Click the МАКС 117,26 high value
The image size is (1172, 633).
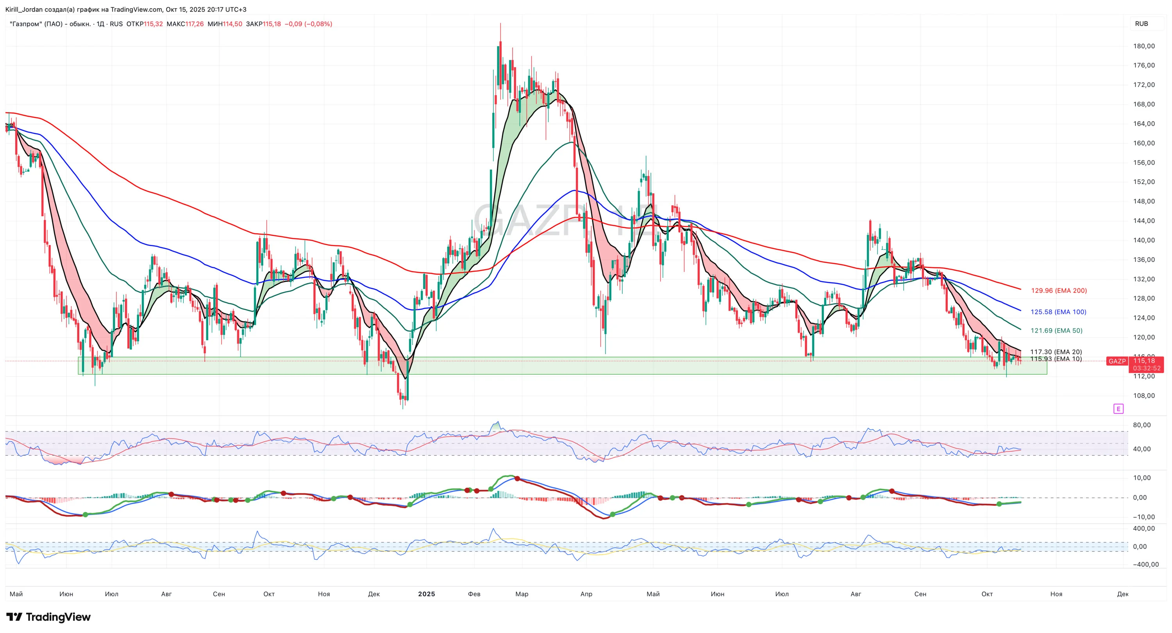pyautogui.click(x=185, y=24)
